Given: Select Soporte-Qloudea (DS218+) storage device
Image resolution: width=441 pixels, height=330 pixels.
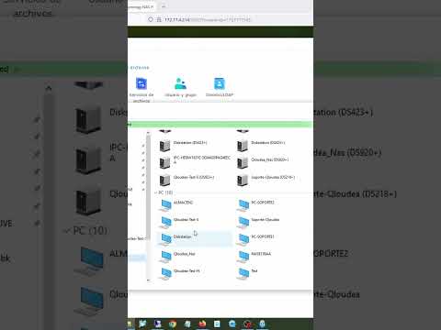Looking at the screenshot, I should pyautogui.click(x=266, y=180).
